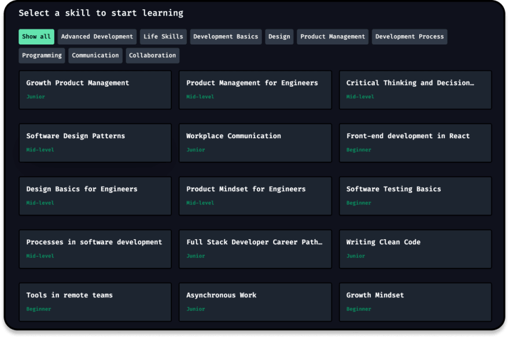509x338 pixels.
Task: Select the Design filter chip
Action: 279,36
